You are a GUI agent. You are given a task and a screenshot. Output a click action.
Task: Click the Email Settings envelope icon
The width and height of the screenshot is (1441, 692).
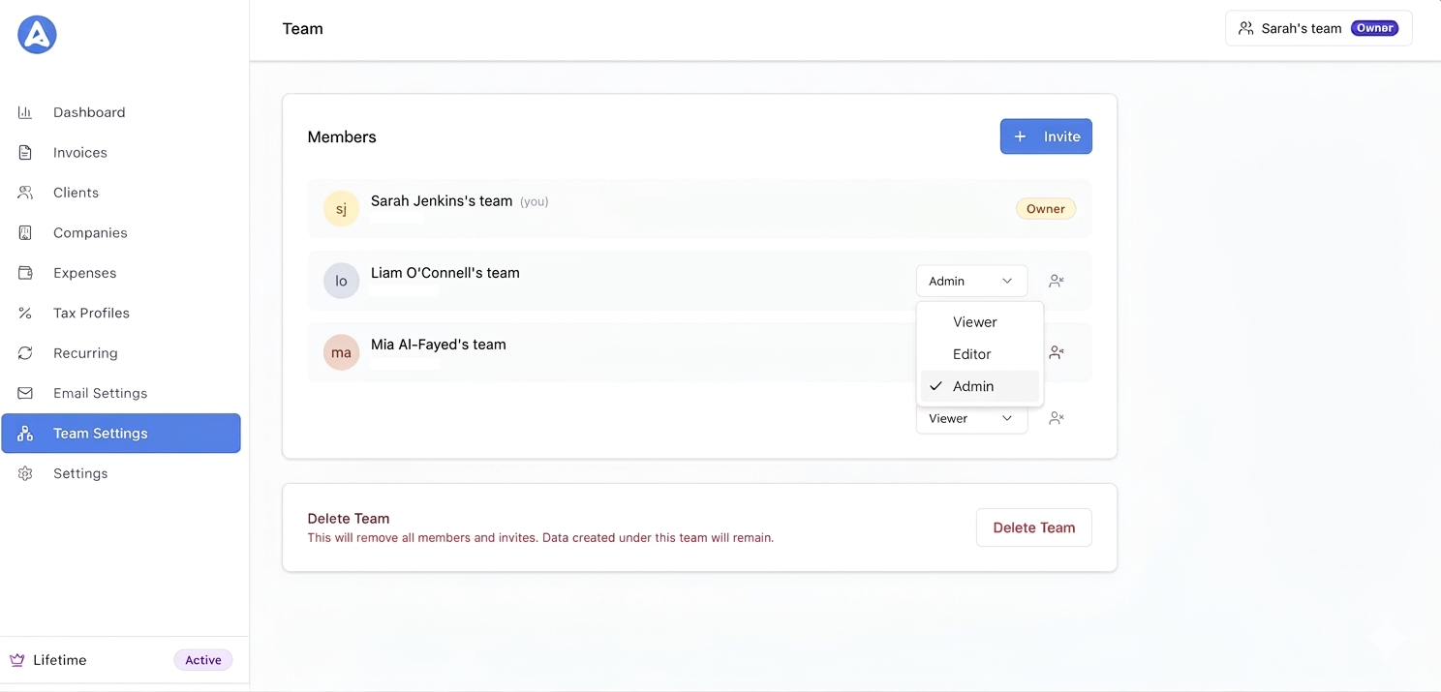click(25, 394)
